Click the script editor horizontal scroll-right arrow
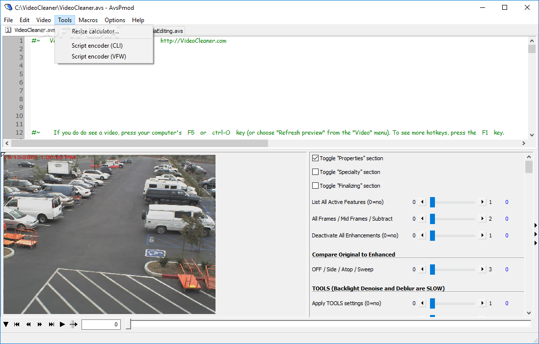 click(524, 143)
